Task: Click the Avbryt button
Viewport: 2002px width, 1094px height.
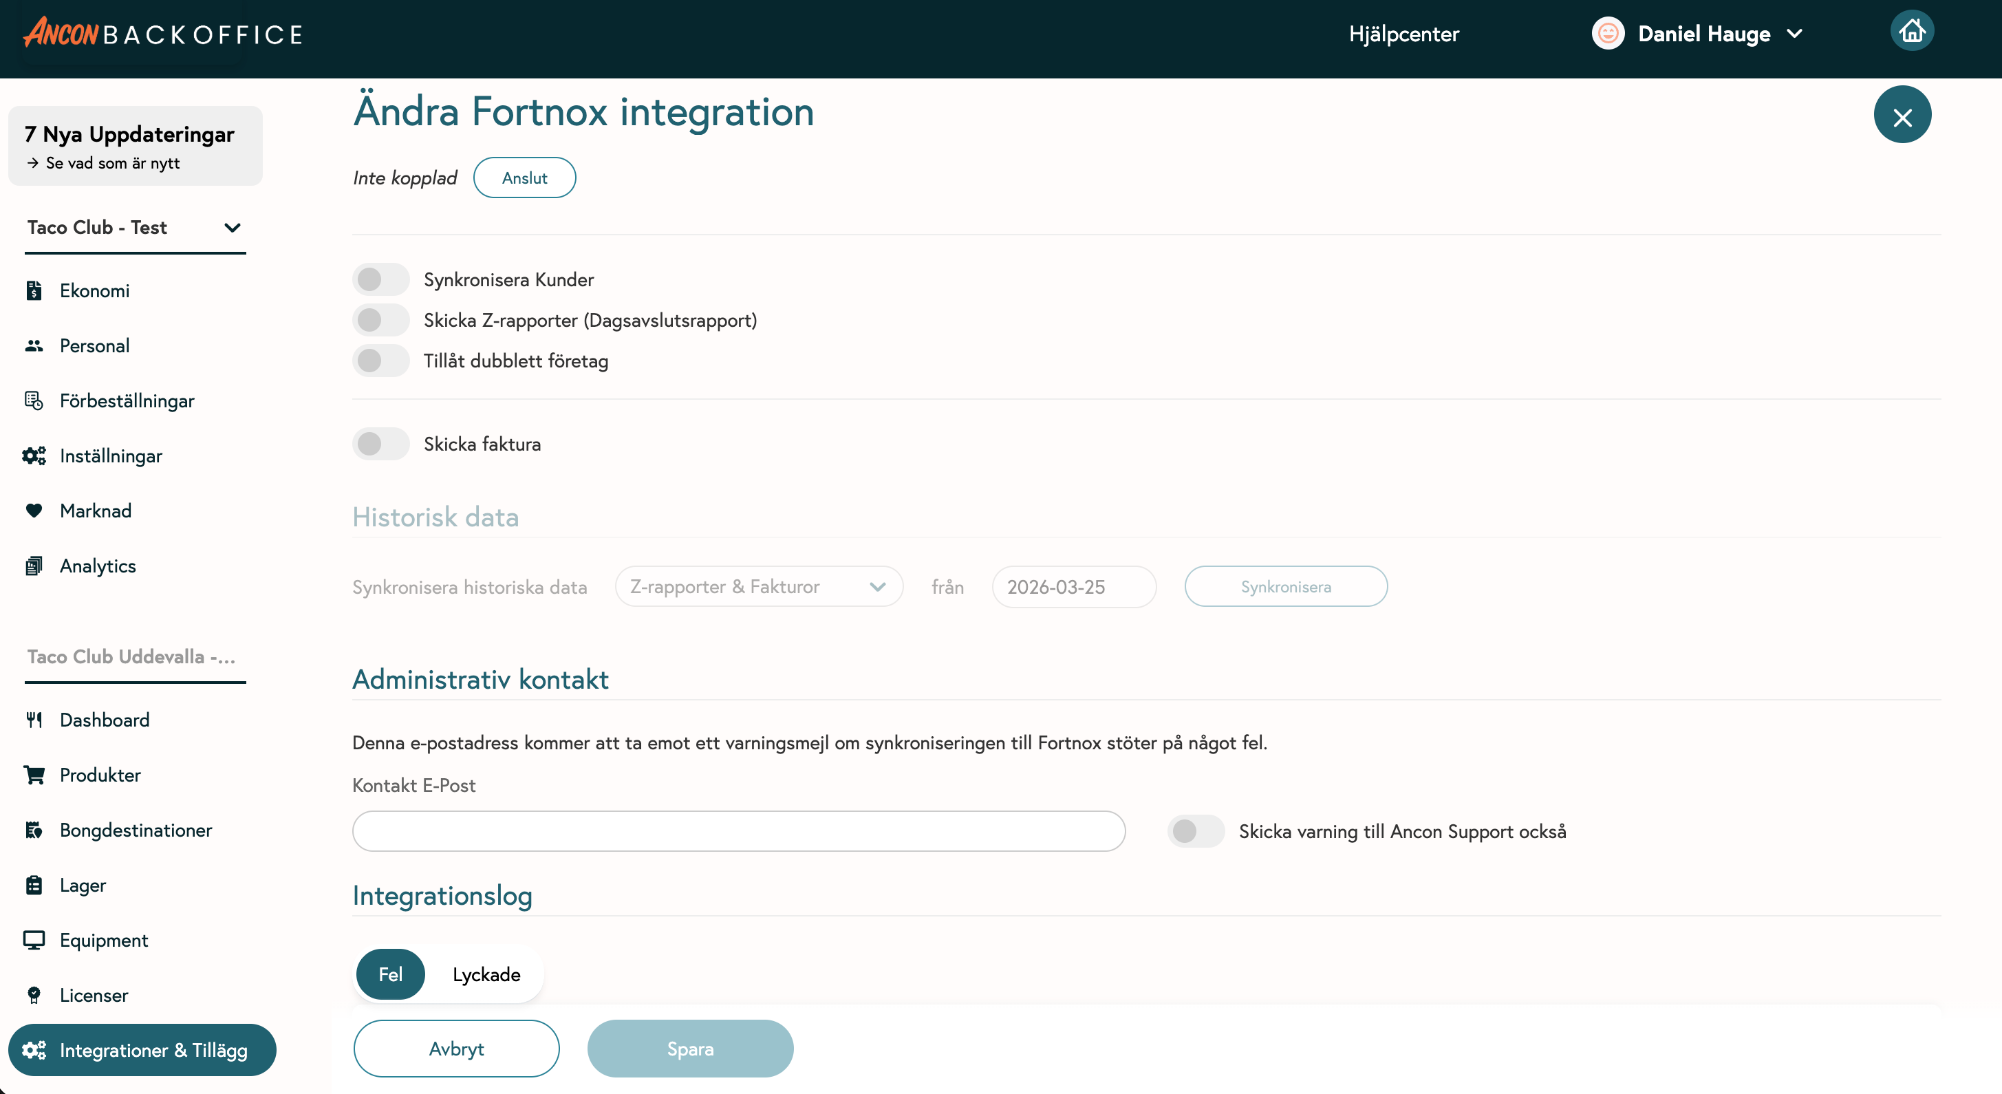Action: 456,1049
